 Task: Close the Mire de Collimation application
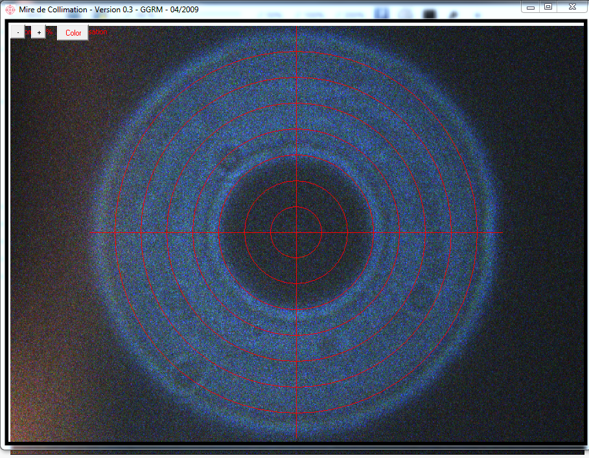(572, 6)
